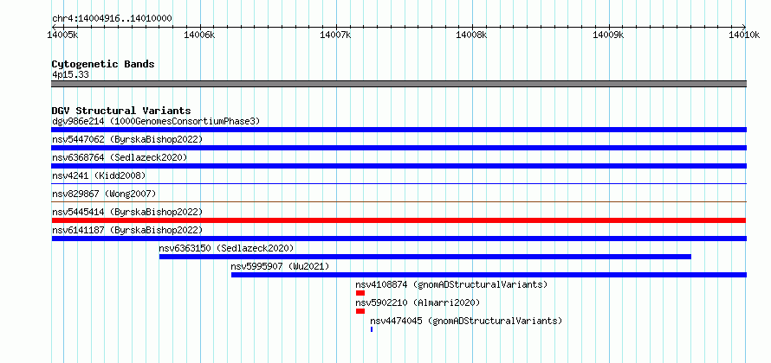Click the 14010k ruler position label
This screenshot has height=363, width=771.
coord(745,35)
